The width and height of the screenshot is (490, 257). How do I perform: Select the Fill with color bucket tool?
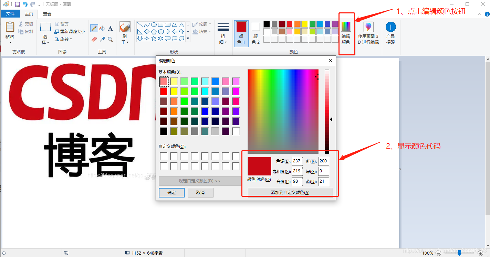[x=102, y=29]
